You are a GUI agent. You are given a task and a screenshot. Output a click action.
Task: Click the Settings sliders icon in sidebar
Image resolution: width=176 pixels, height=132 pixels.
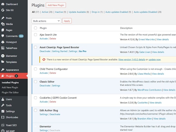pos(3,111)
